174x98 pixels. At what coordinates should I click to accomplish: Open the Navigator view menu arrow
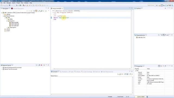point(48,11)
